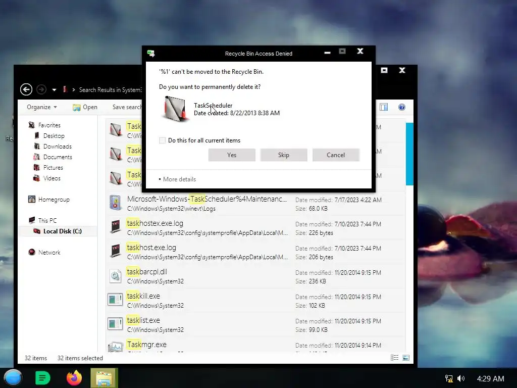Screen dimensions: 517x388
Task: Click the taskbarcpl.dll gear icon
Action: [116, 276]
